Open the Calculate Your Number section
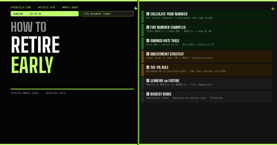This screenshot has width=277, height=145. [x=169, y=14]
